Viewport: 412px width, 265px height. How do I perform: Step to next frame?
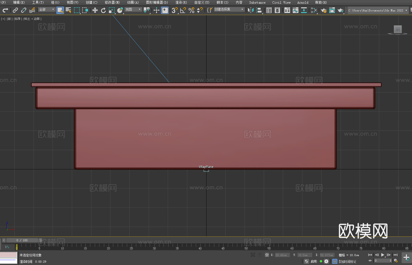(389, 255)
